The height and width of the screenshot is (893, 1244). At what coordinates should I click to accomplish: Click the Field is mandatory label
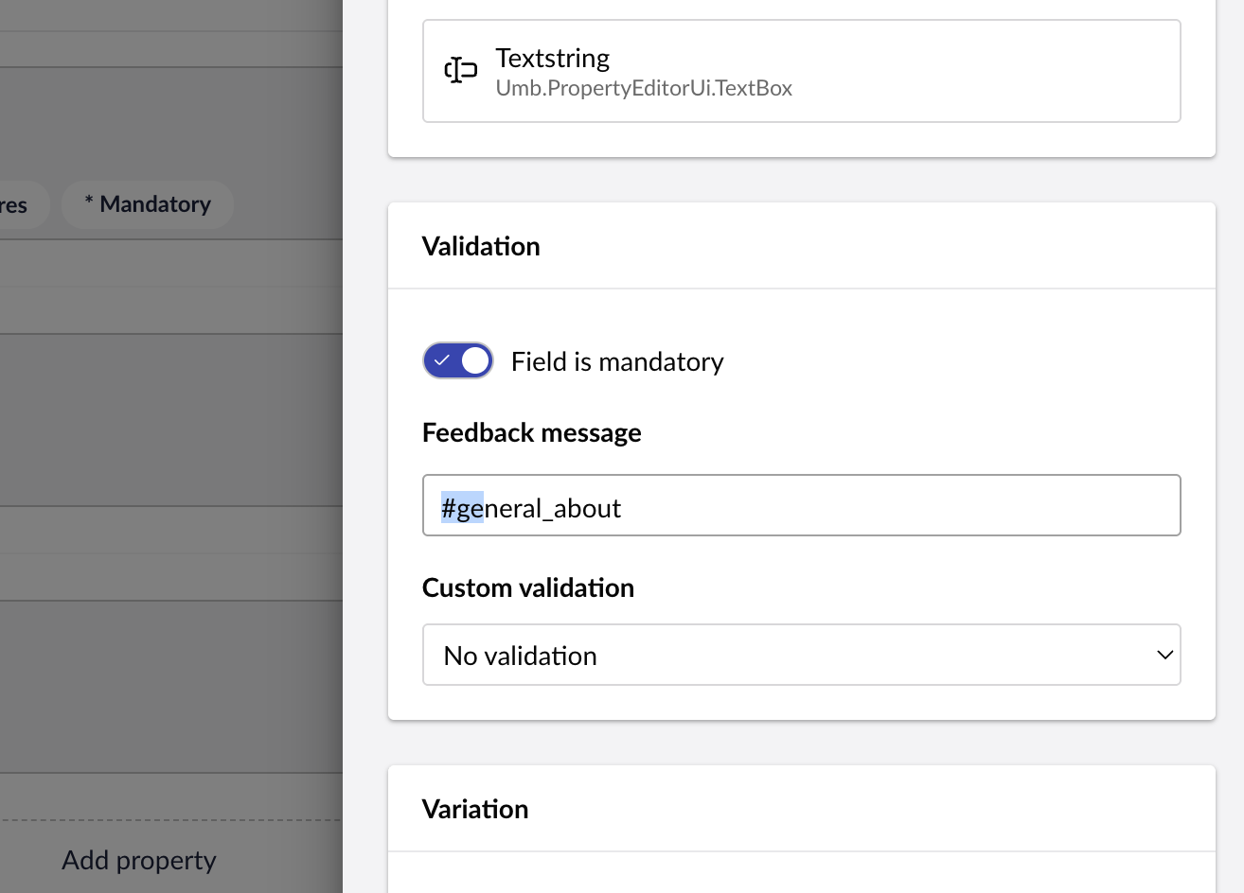click(617, 361)
